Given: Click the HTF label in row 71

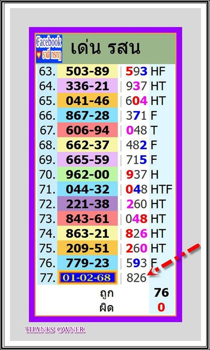Looking at the screenshot, I should pyautogui.click(x=162, y=189).
